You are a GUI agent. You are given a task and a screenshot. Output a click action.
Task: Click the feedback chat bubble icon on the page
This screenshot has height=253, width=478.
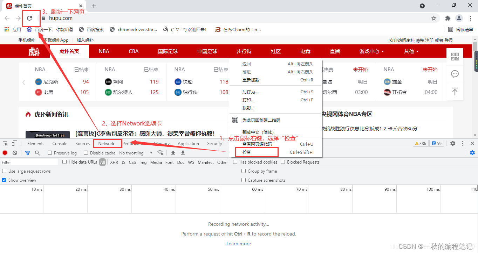(455, 74)
